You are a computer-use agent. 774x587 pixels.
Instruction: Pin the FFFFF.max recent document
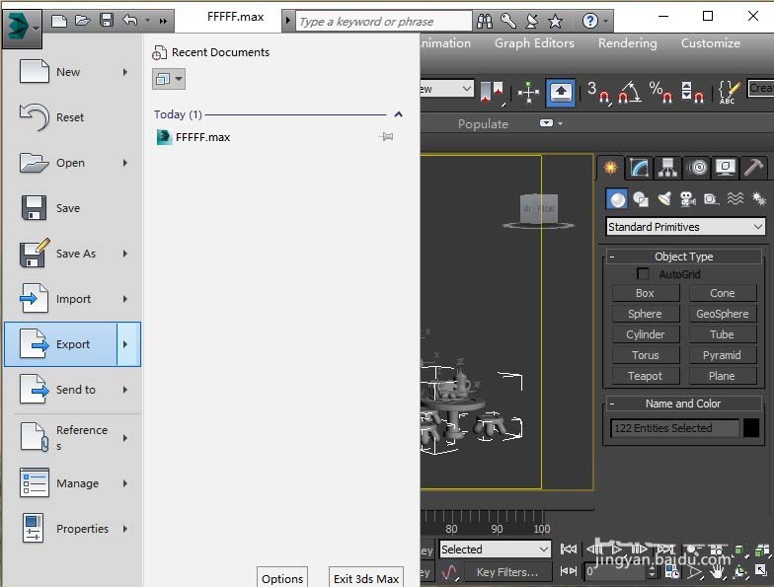click(x=387, y=136)
